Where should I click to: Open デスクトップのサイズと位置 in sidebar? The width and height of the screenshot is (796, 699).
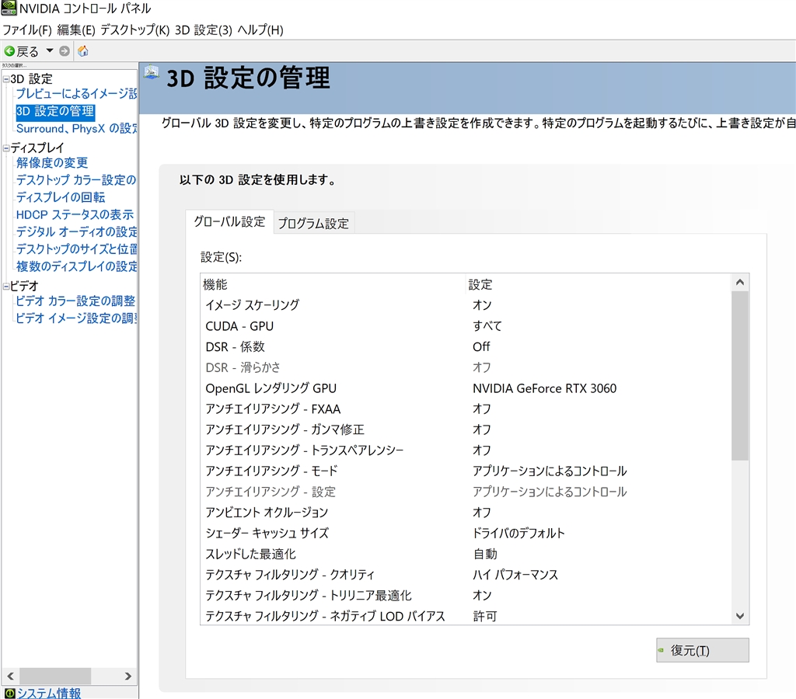tap(76, 249)
